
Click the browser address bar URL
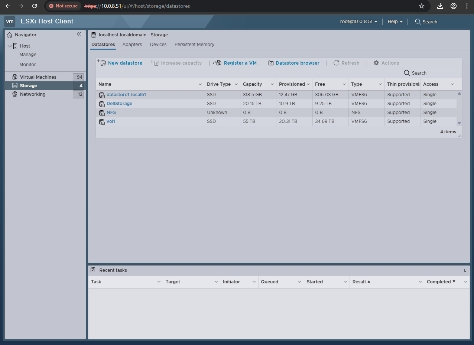coord(137,6)
